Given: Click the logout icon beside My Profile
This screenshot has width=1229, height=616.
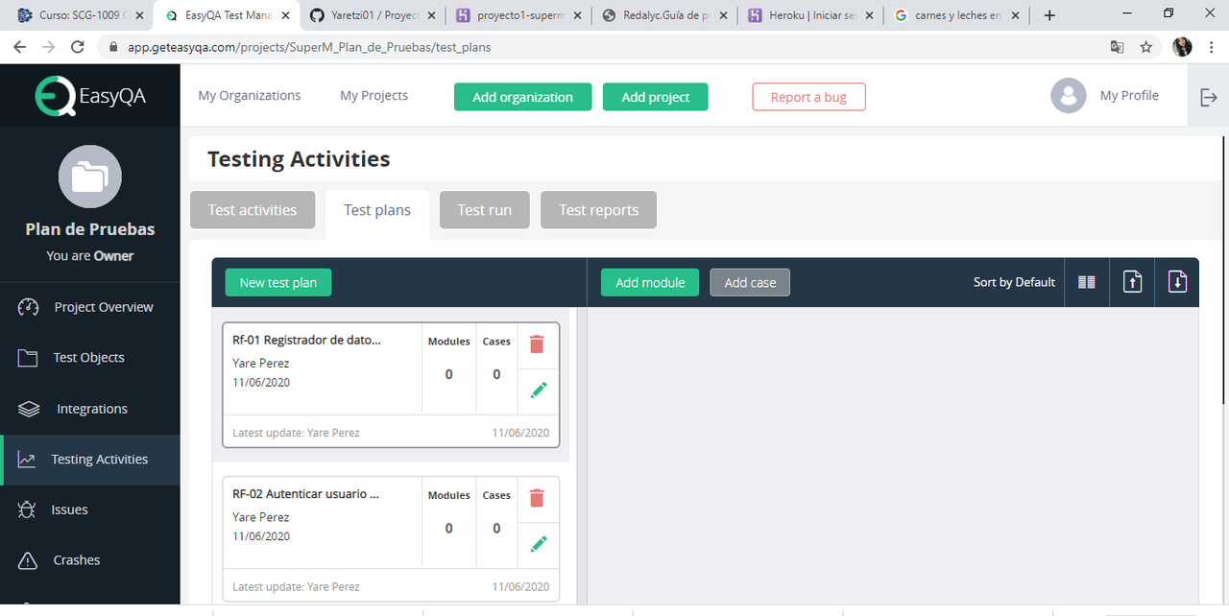Looking at the screenshot, I should click(1209, 97).
